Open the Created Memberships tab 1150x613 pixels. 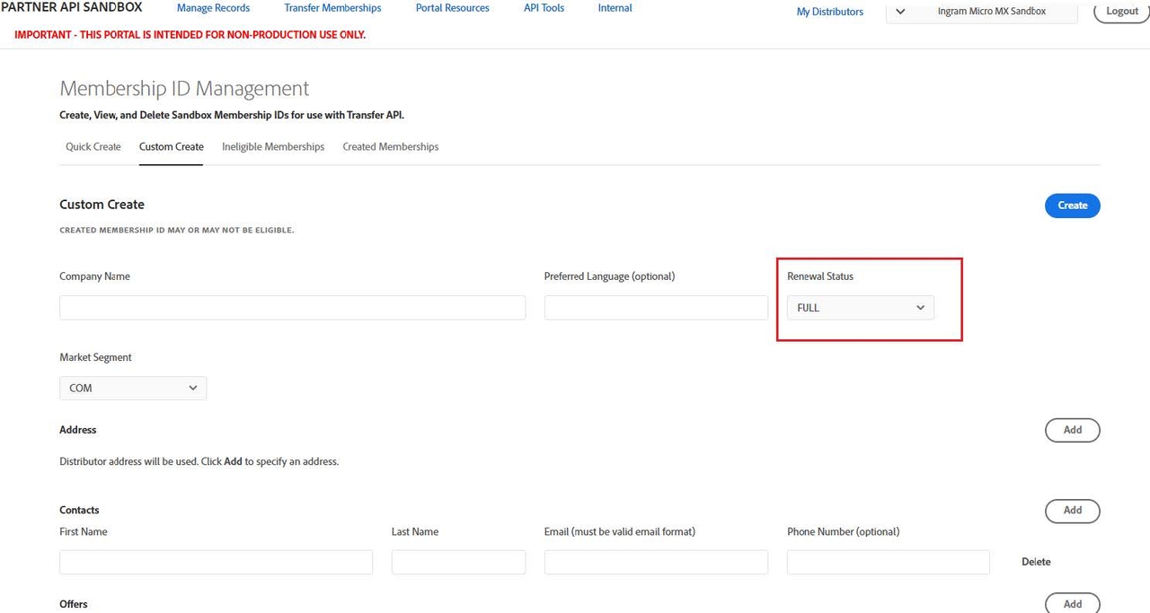pyautogui.click(x=391, y=146)
